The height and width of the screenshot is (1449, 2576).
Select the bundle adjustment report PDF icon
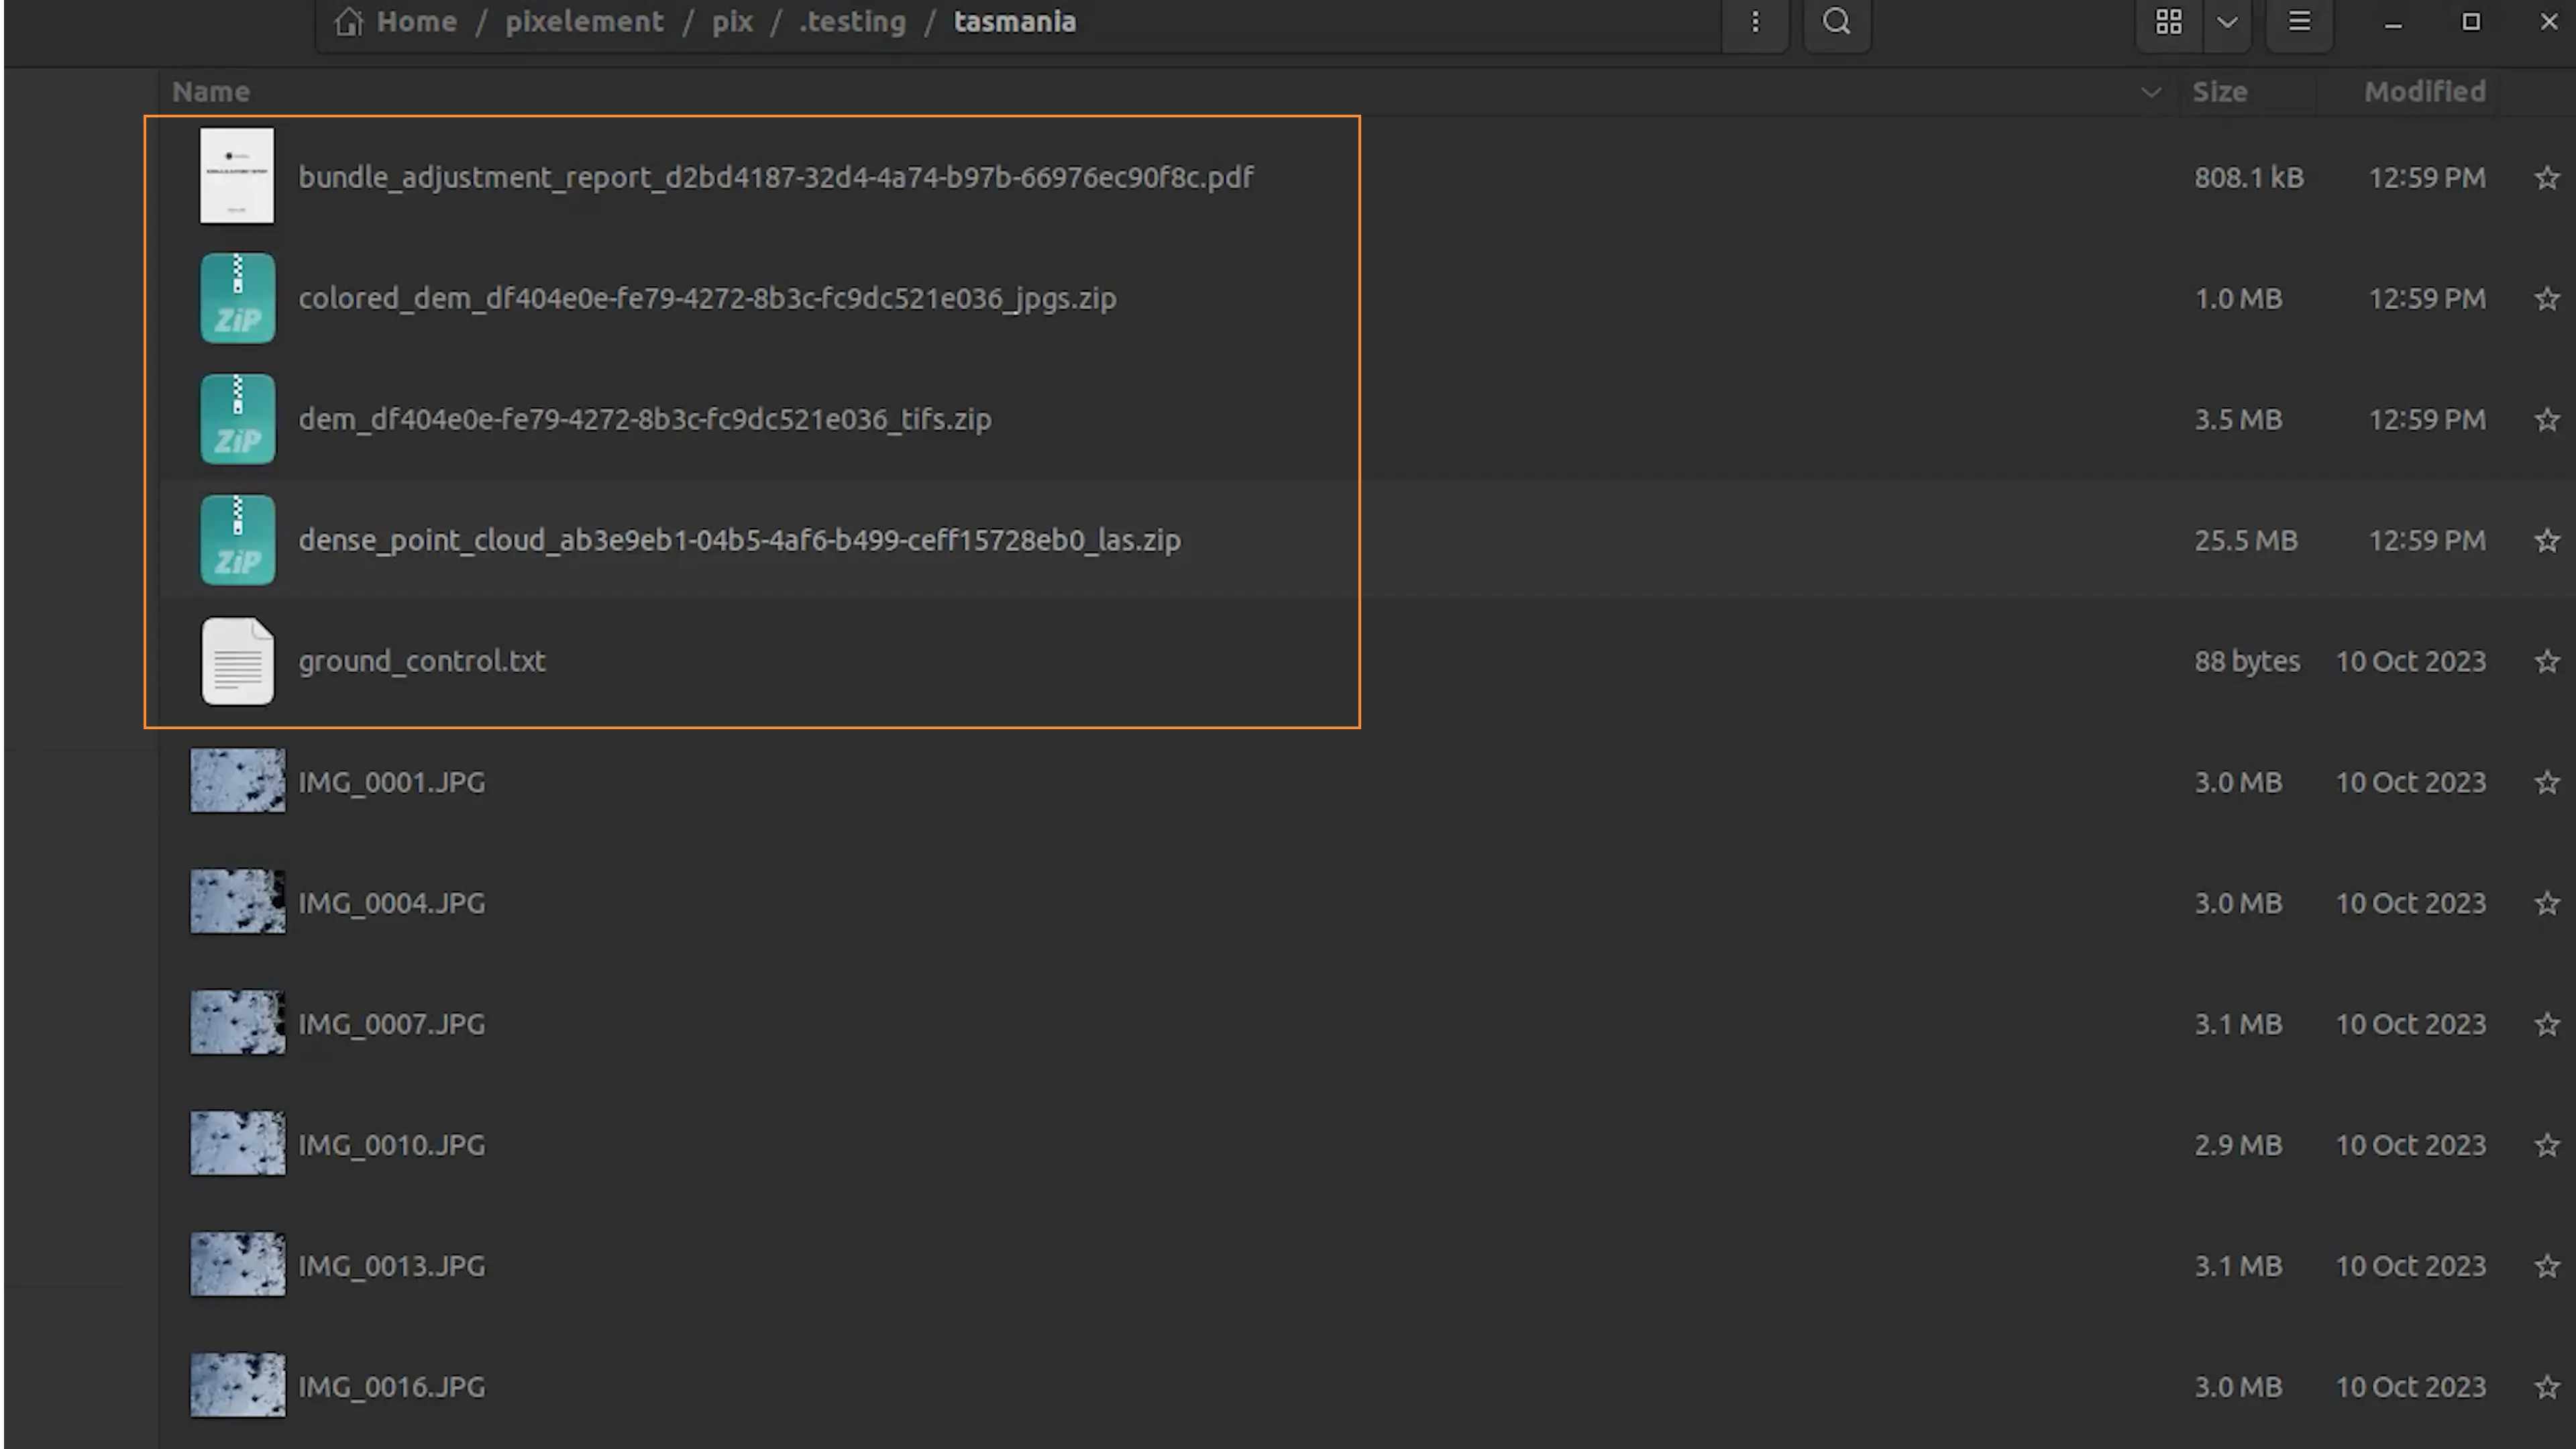coord(237,176)
